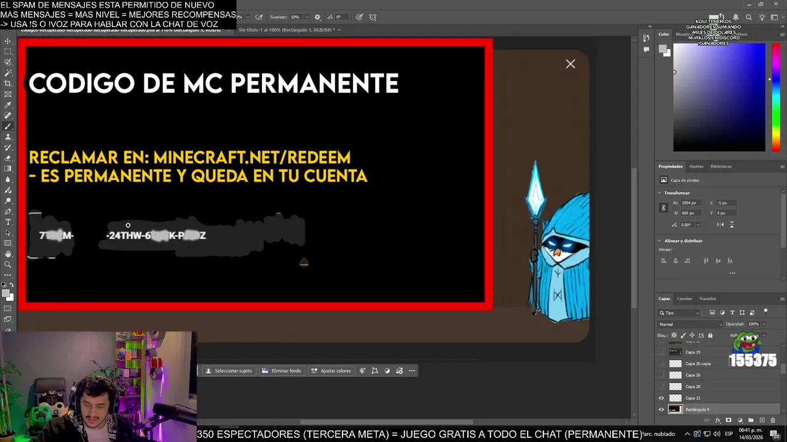Open the Layers panel flyout menu
This screenshot has height=442, width=787.
click(782, 298)
